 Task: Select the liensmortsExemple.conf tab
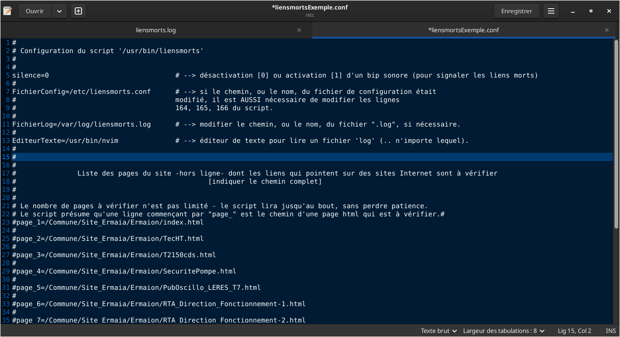coord(463,30)
